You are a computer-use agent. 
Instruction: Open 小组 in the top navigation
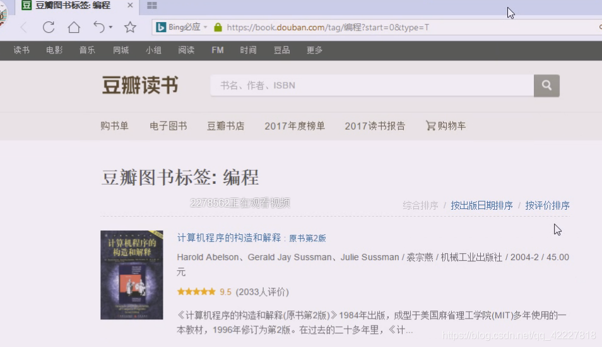click(153, 50)
